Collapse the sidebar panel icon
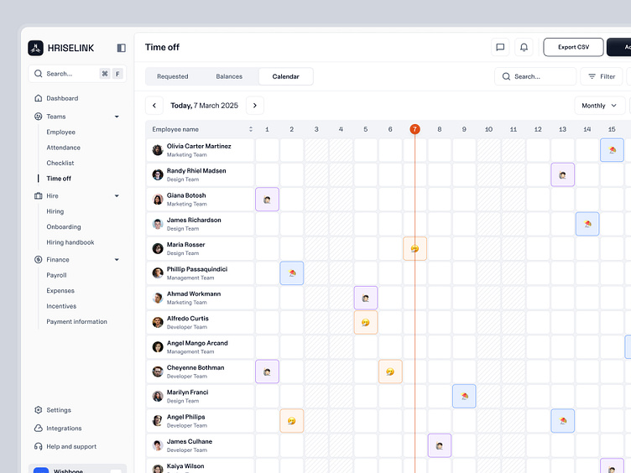 tap(121, 48)
